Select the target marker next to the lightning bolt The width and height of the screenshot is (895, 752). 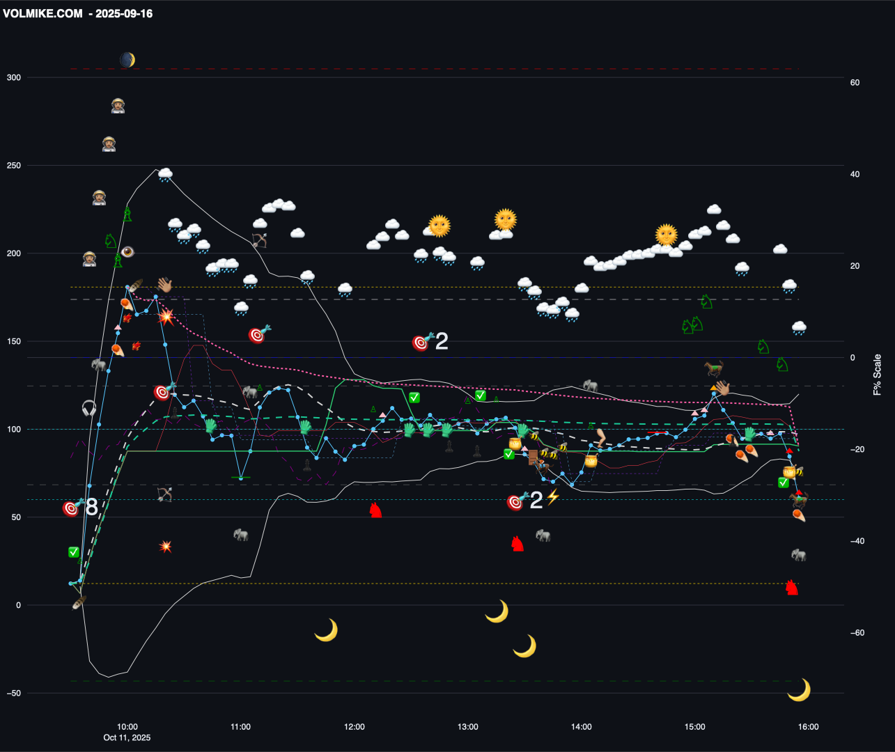point(517,501)
